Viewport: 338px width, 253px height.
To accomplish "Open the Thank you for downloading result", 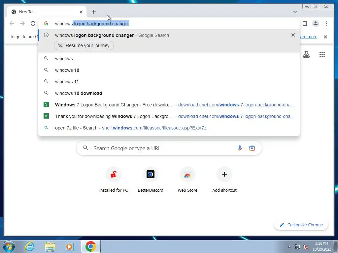I will click(x=169, y=116).
